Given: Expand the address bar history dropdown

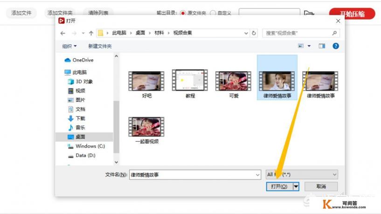Looking at the screenshot, I should pyautogui.click(x=246, y=33).
